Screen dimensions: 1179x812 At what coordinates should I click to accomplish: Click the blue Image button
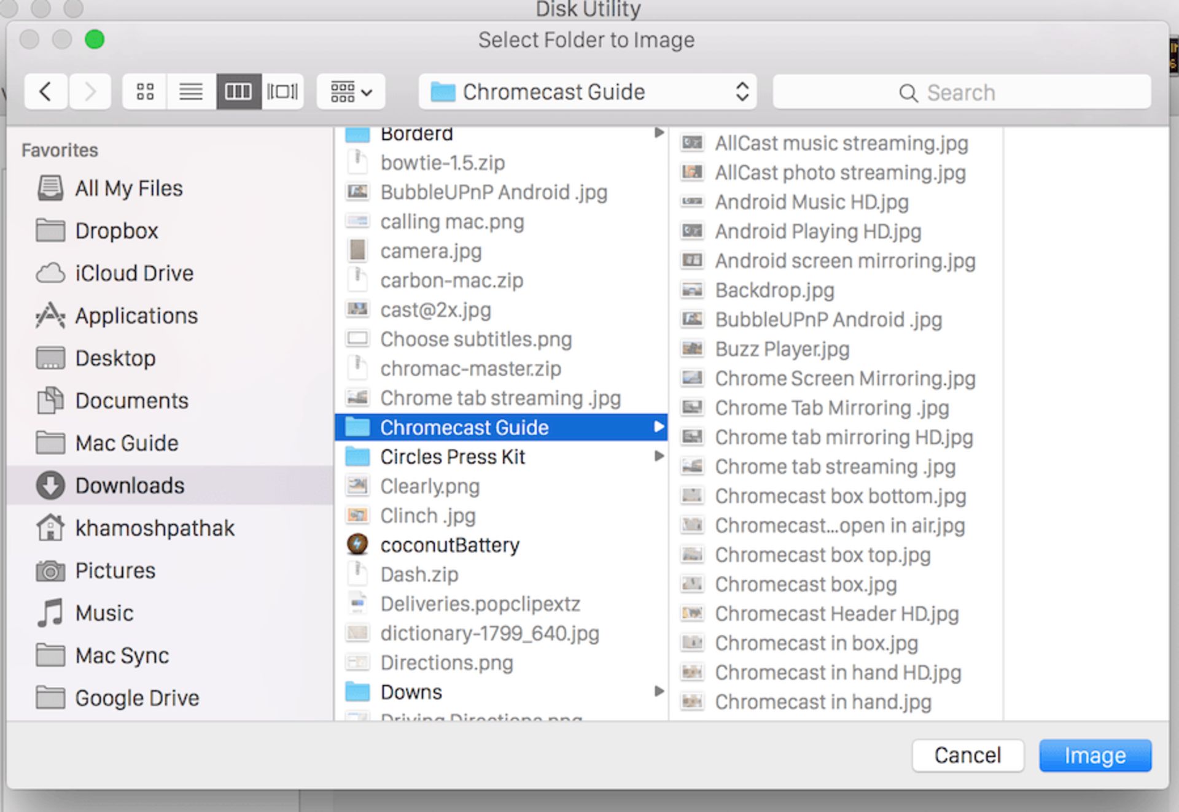click(x=1095, y=755)
